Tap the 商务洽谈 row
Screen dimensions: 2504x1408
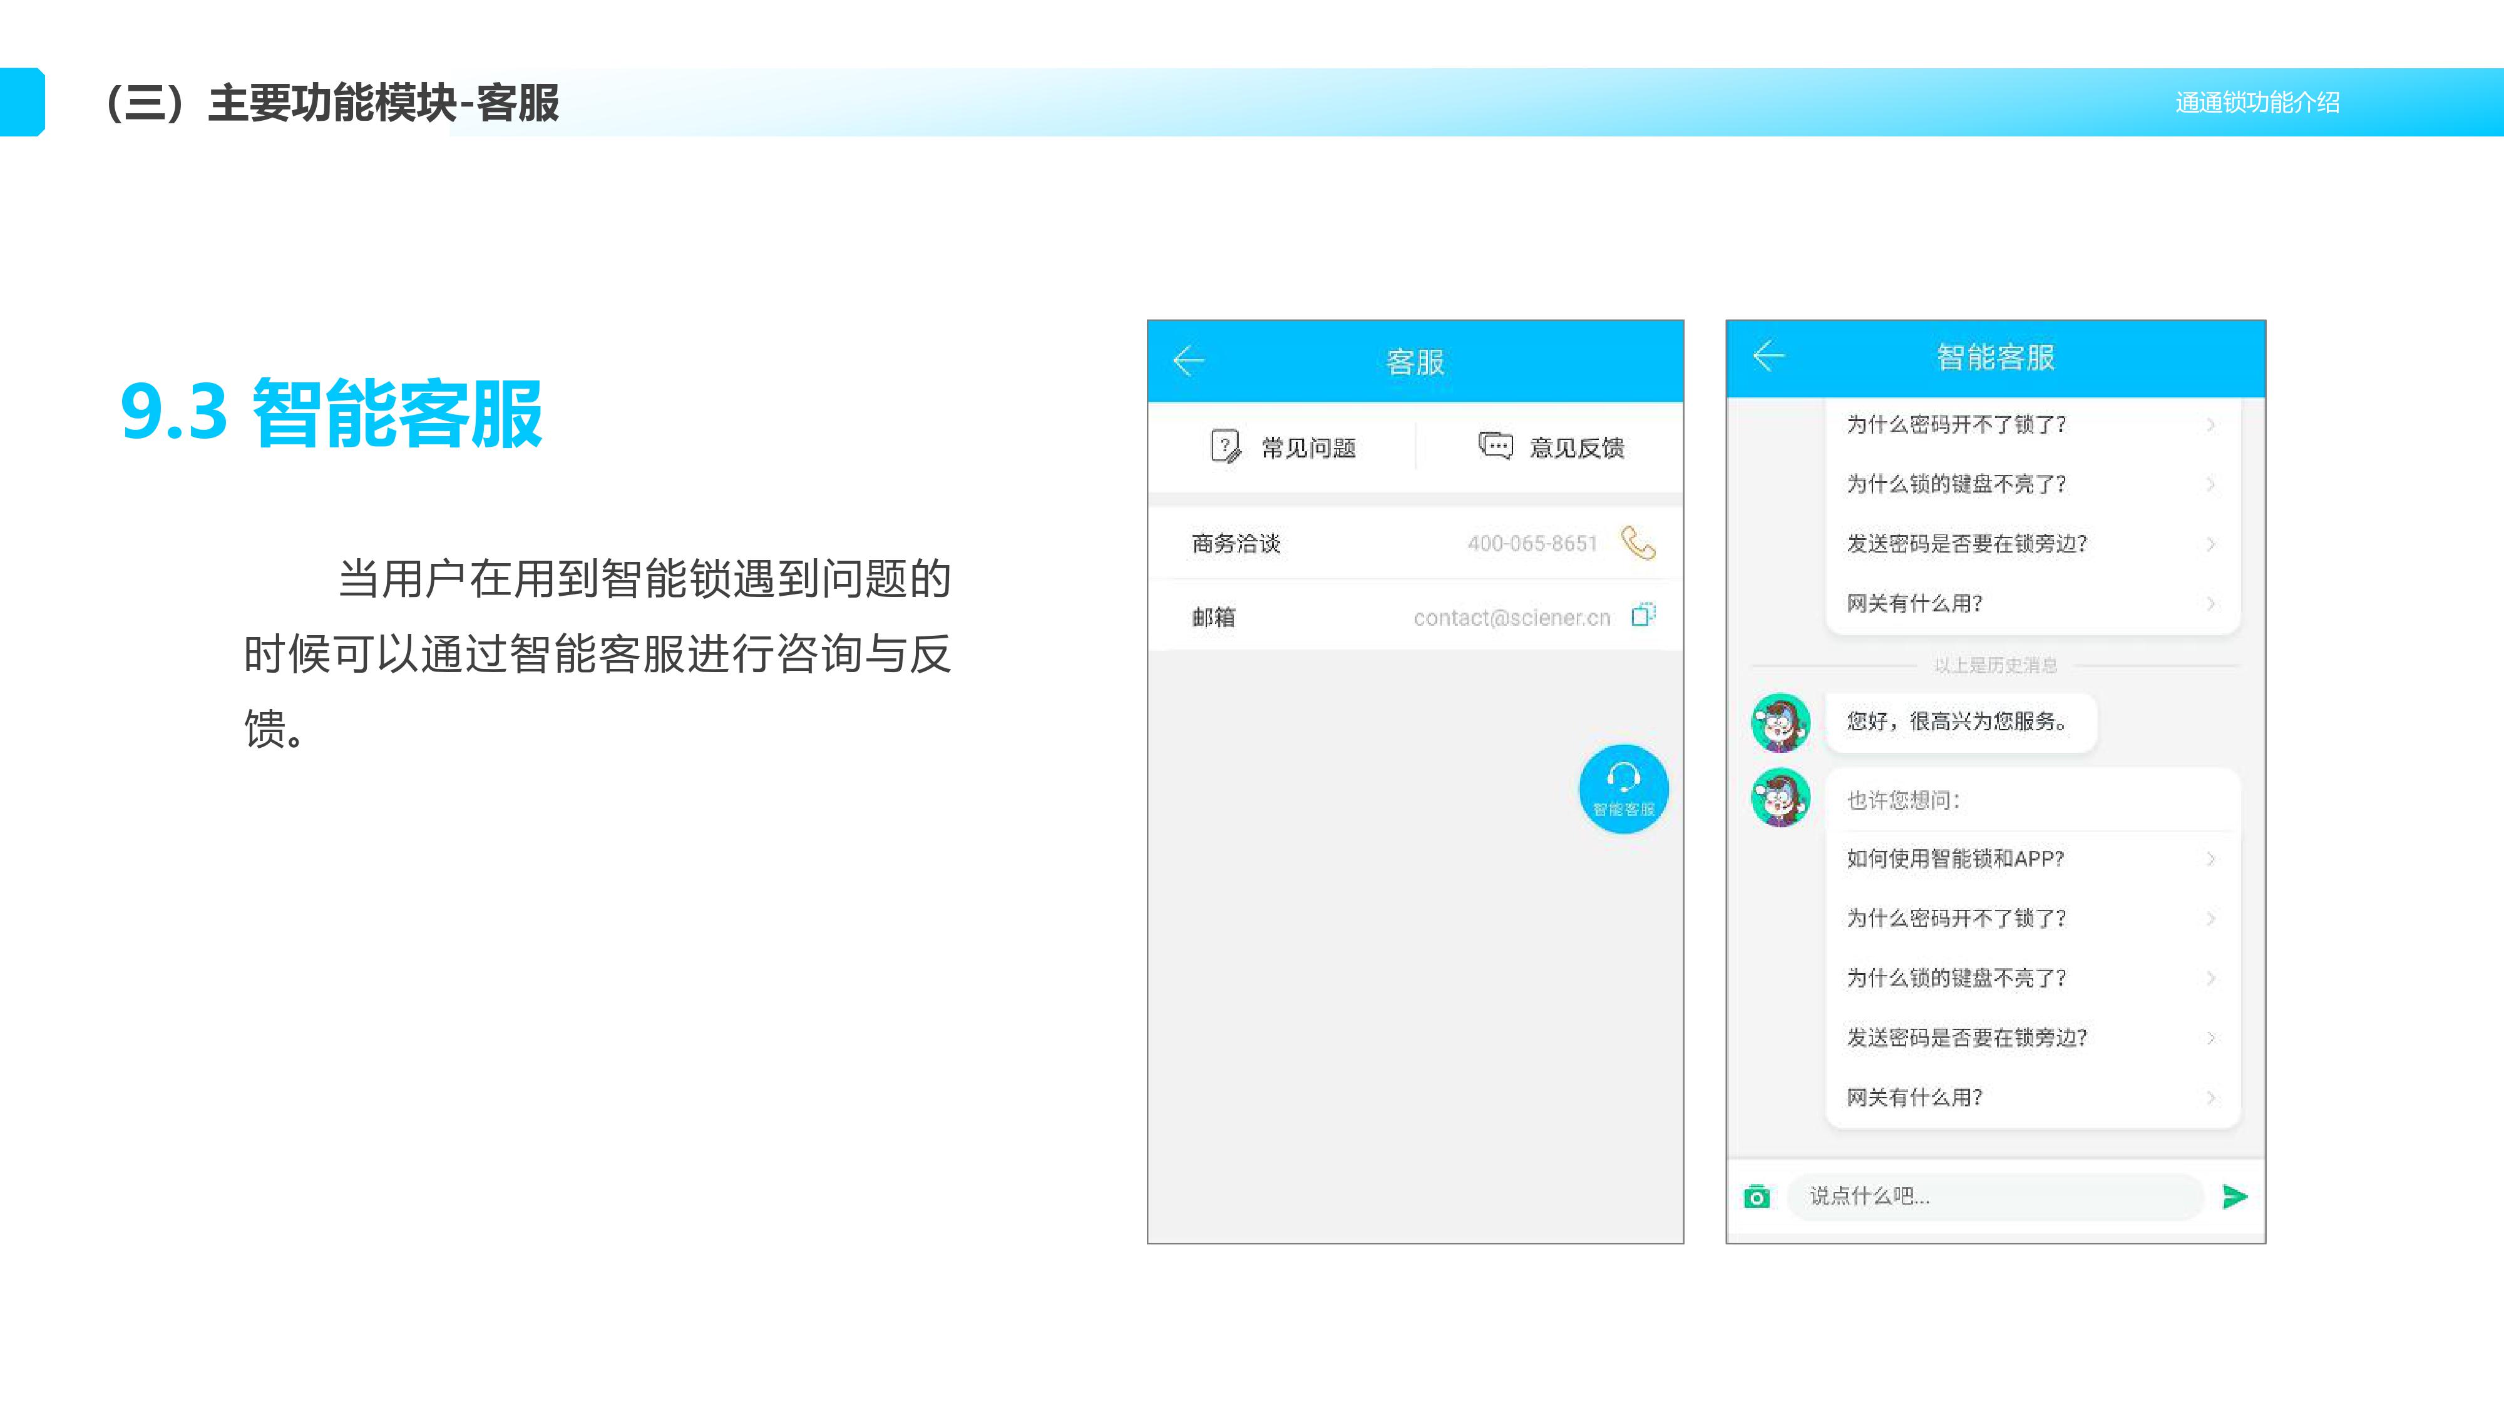pyautogui.click(x=1236, y=543)
